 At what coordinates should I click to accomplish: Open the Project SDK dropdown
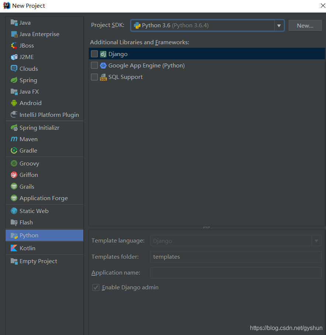[207, 25]
